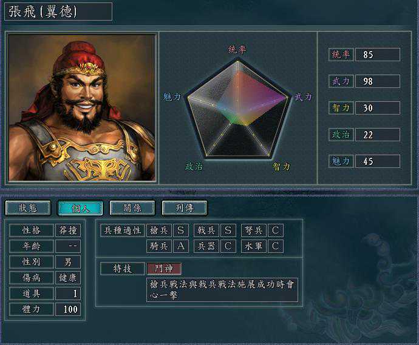Click the 武力 stat value field showing 98
The width and height of the screenshot is (419, 345).
click(x=378, y=81)
